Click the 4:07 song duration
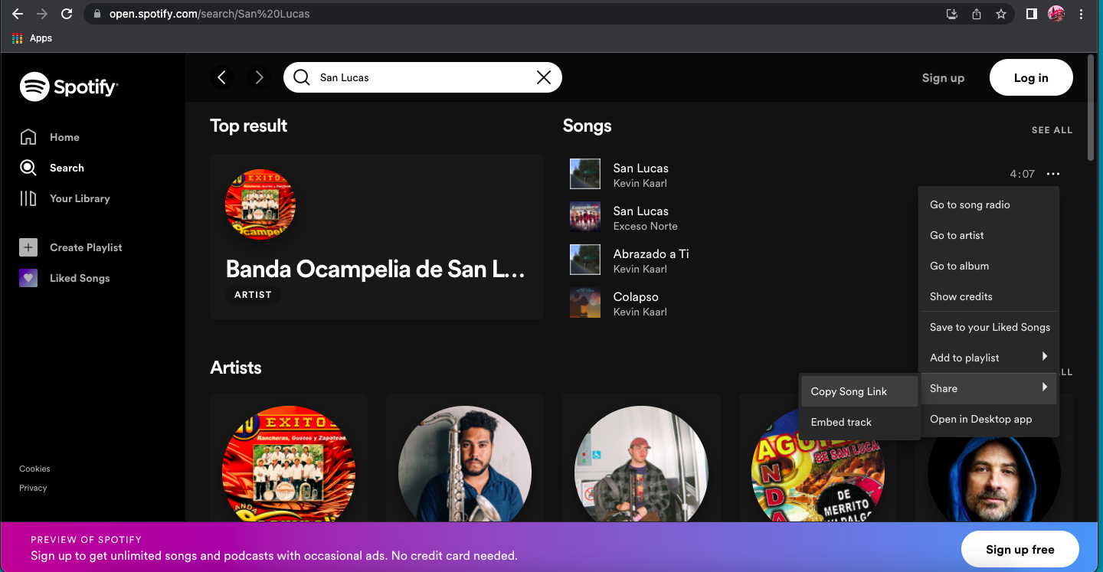1103x572 pixels. tap(1022, 174)
